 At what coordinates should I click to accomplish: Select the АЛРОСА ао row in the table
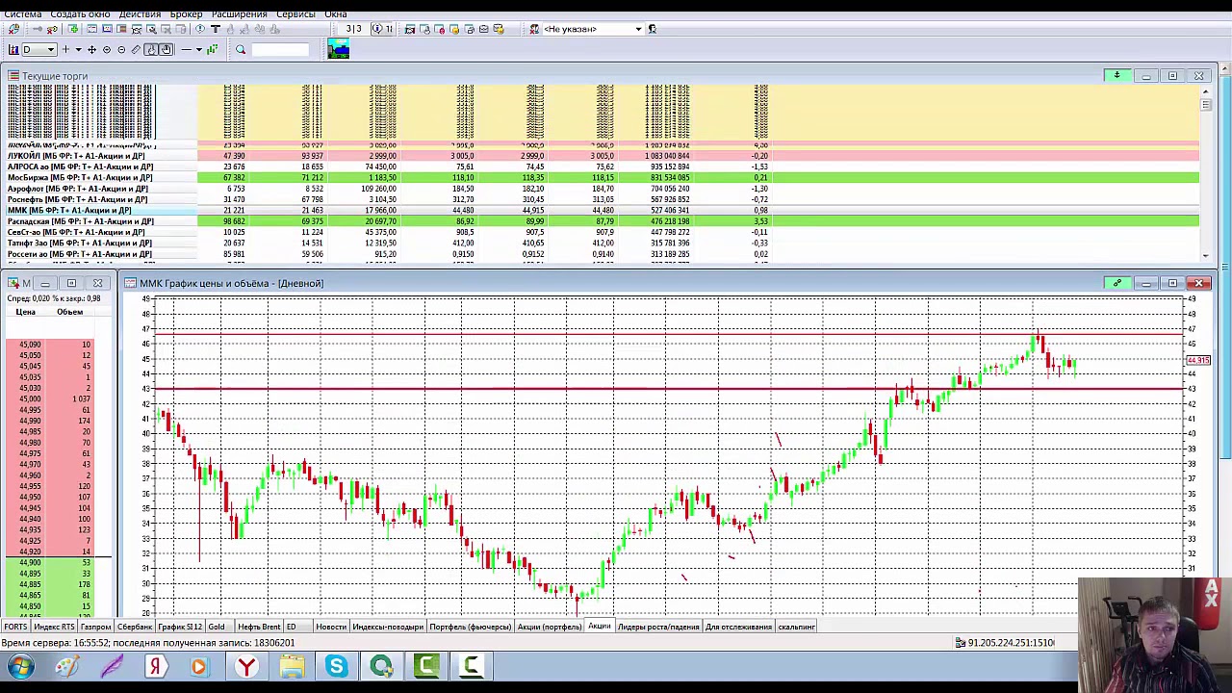[603, 167]
